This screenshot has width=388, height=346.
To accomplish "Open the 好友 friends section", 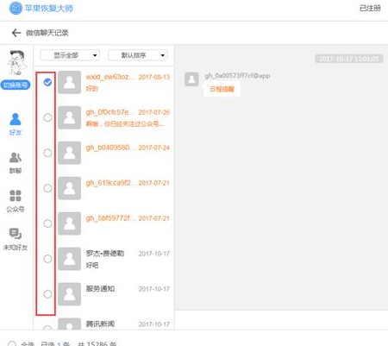I will tap(16, 124).
